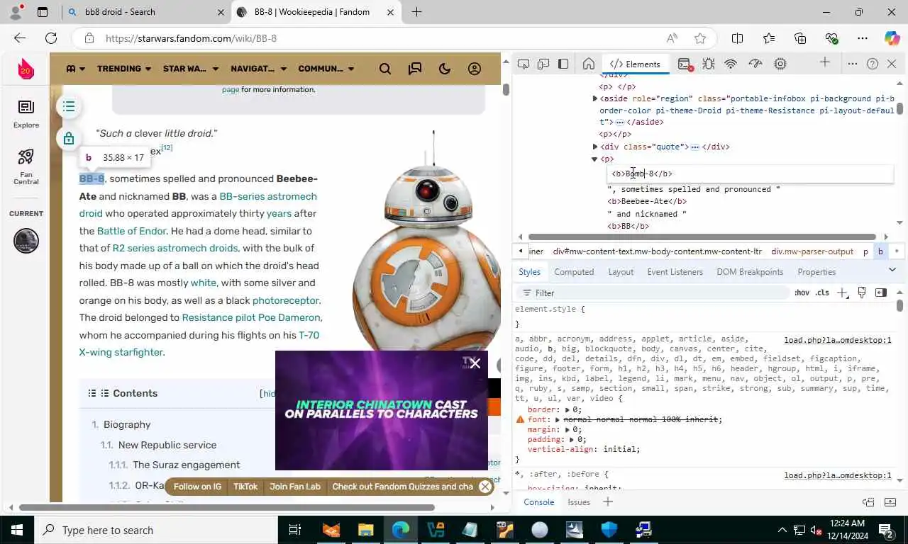Click the Join Fan Lab button
The image size is (908, 544).
[295, 487]
